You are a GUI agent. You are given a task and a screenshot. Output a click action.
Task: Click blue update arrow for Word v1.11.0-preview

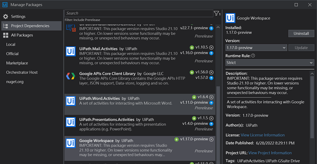[211, 103]
